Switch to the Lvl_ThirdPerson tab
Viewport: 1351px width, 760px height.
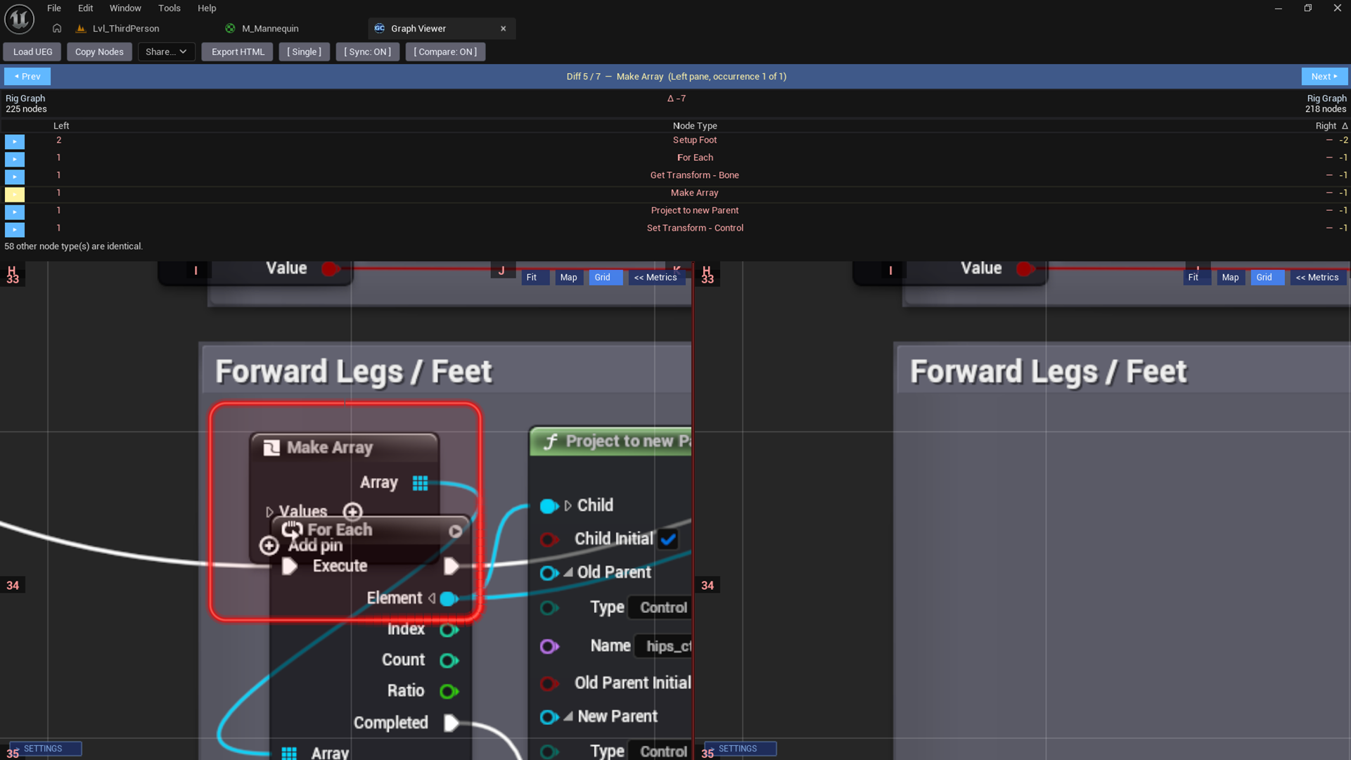pyautogui.click(x=126, y=29)
